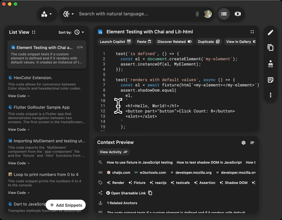
Task: Select the Render tag
Action: click(x=116, y=182)
